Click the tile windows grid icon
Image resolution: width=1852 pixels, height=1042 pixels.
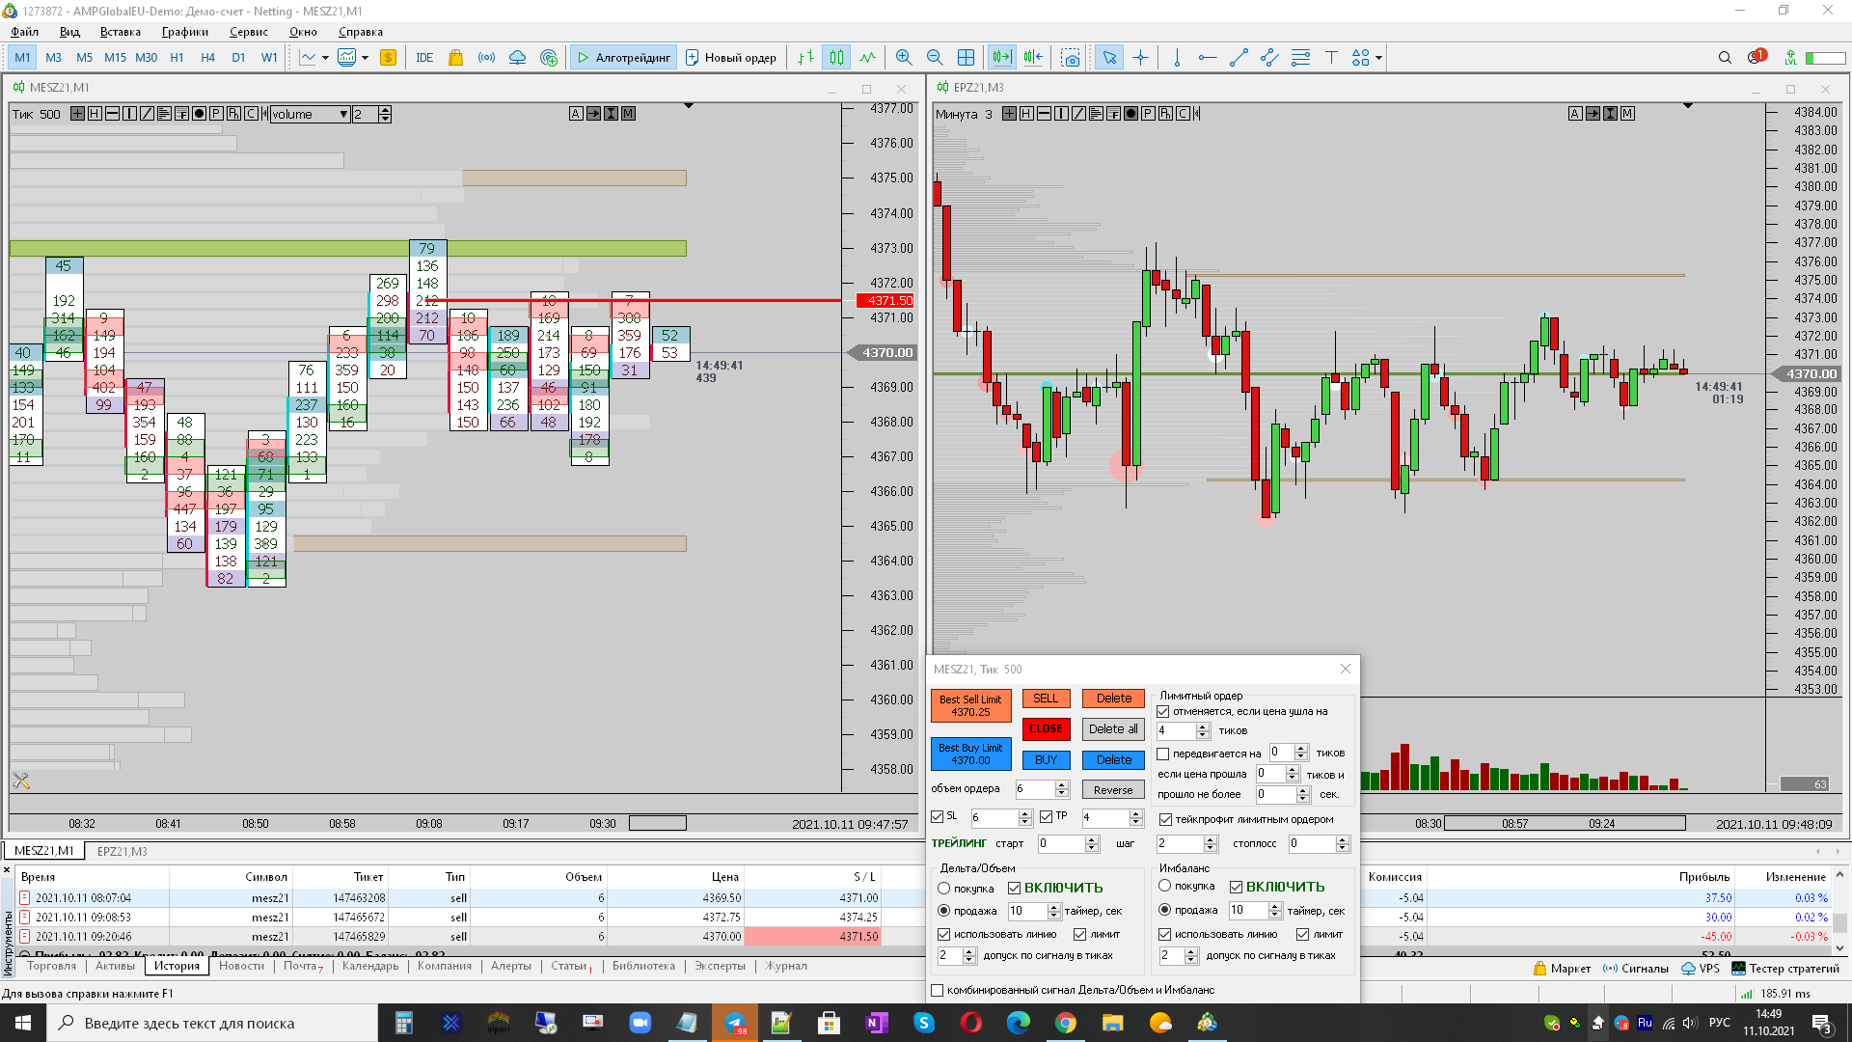click(966, 58)
